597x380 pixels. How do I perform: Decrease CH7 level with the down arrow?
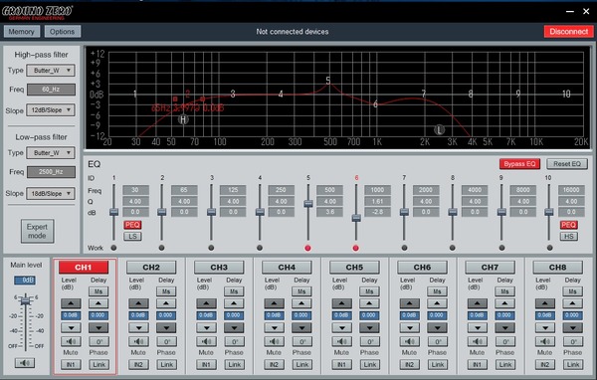tap(478, 327)
